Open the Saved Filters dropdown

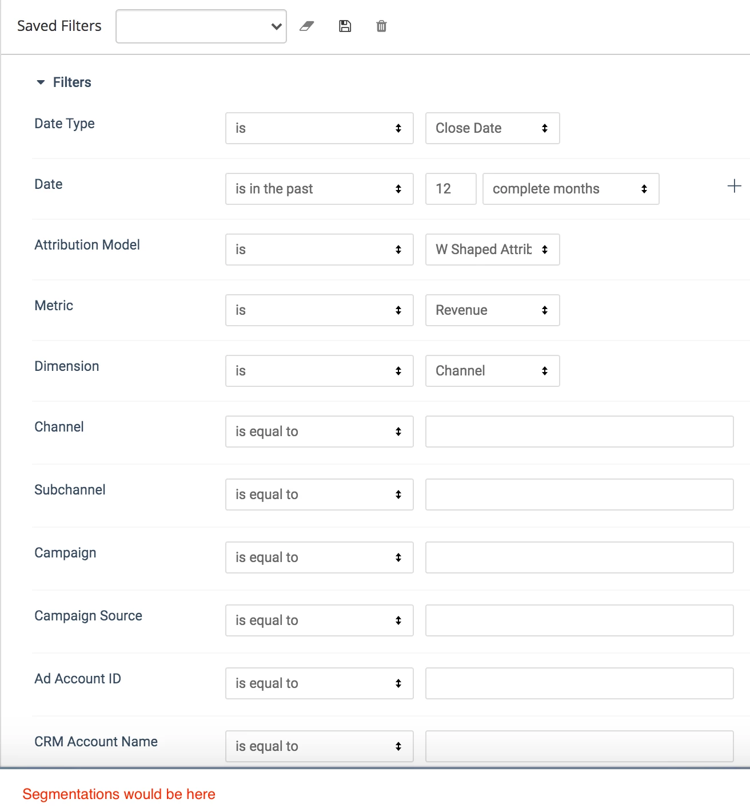[201, 26]
